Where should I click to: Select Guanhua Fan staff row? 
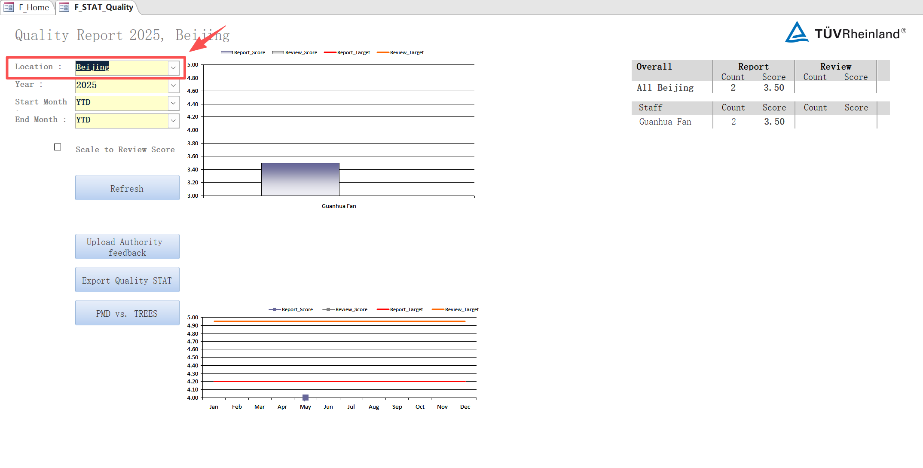click(x=665, y=122)
